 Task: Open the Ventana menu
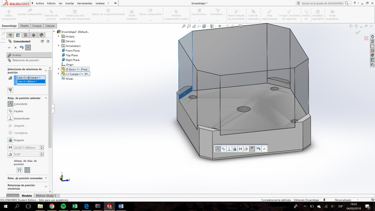[100, 3]
